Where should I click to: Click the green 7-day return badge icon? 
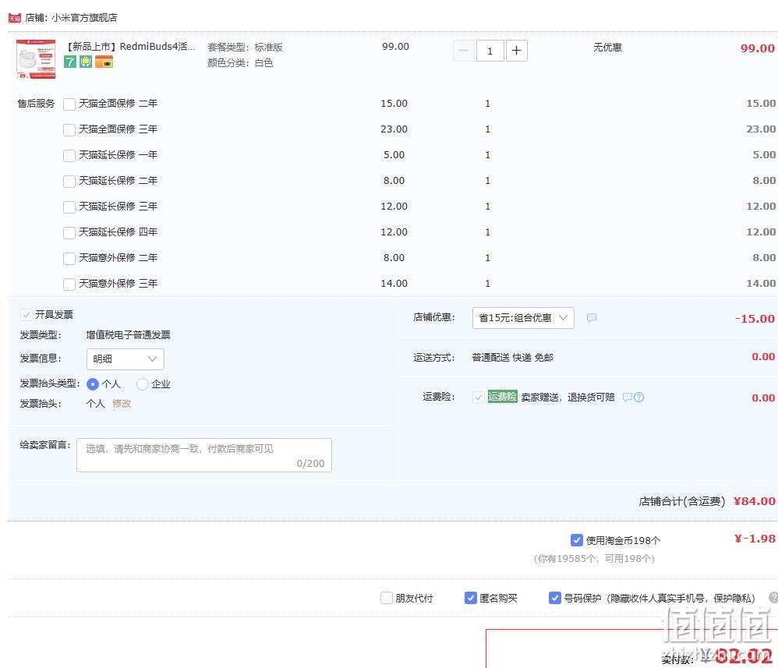[70, 62]
